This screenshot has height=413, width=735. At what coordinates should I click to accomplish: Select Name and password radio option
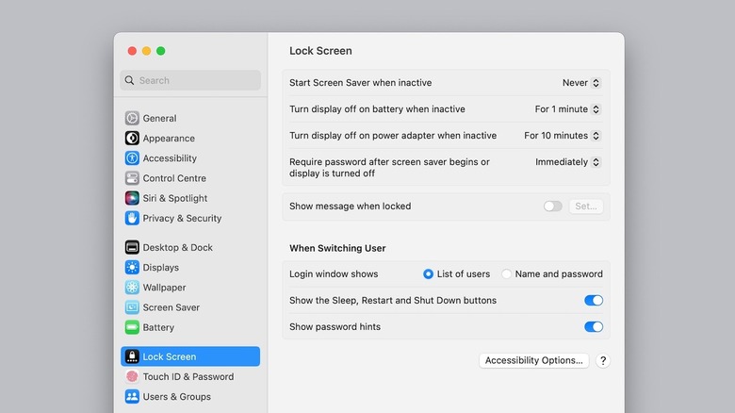507,274
